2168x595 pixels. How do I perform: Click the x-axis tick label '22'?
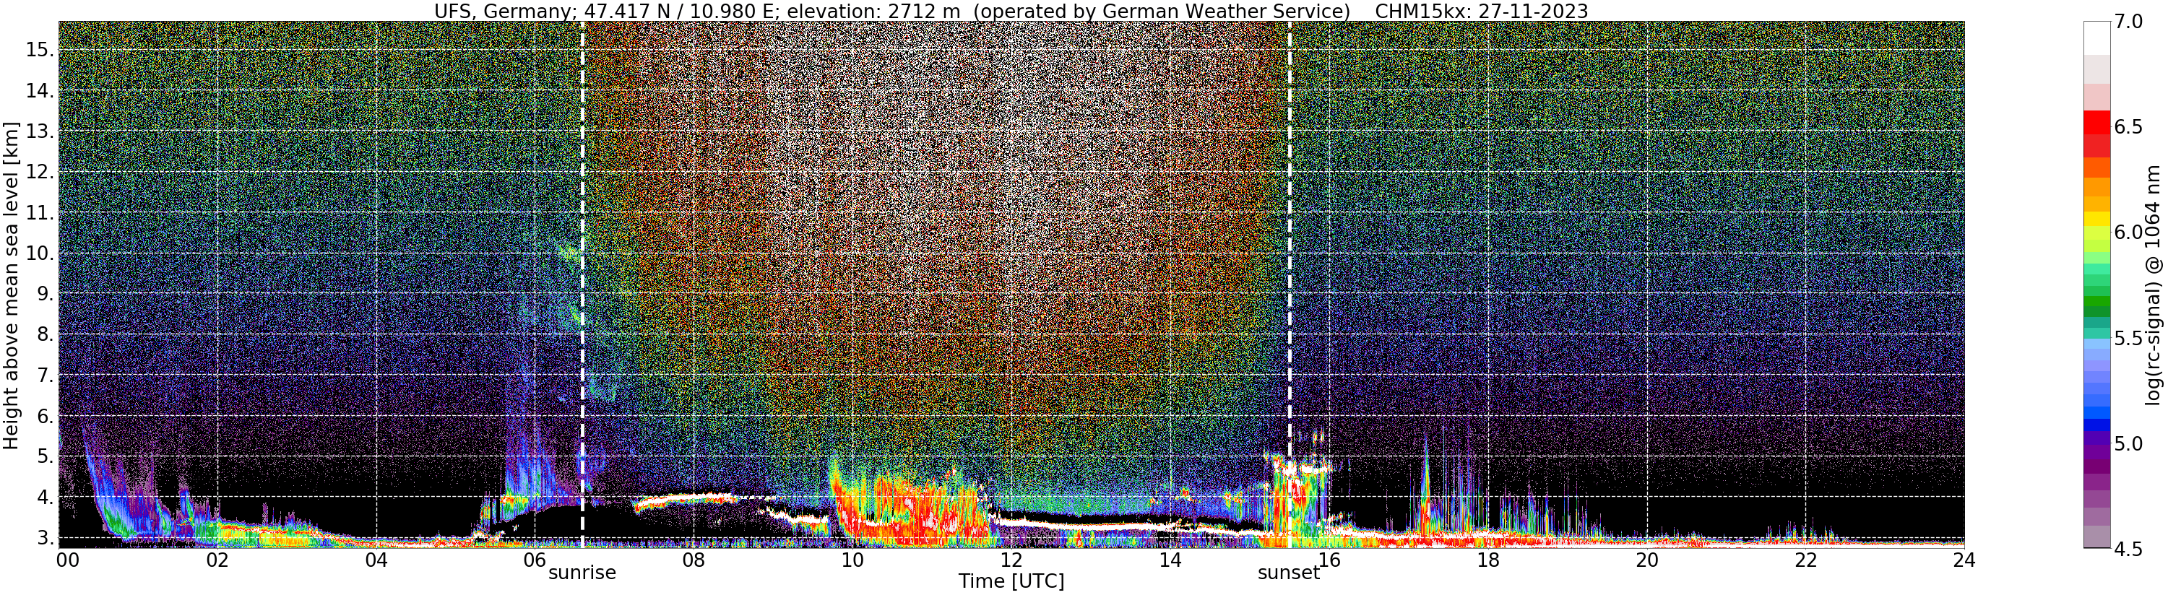tap(1805, 560)
